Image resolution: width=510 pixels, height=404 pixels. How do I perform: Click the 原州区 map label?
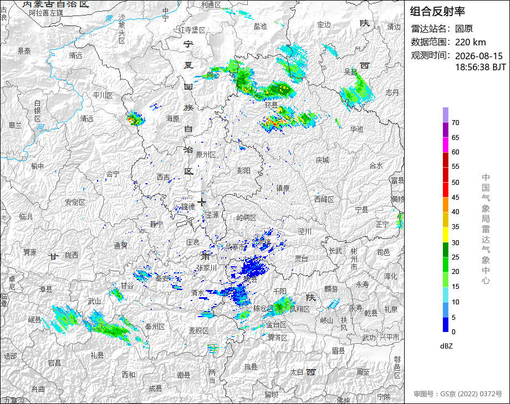pyautogui.click(x=206, y=155)
